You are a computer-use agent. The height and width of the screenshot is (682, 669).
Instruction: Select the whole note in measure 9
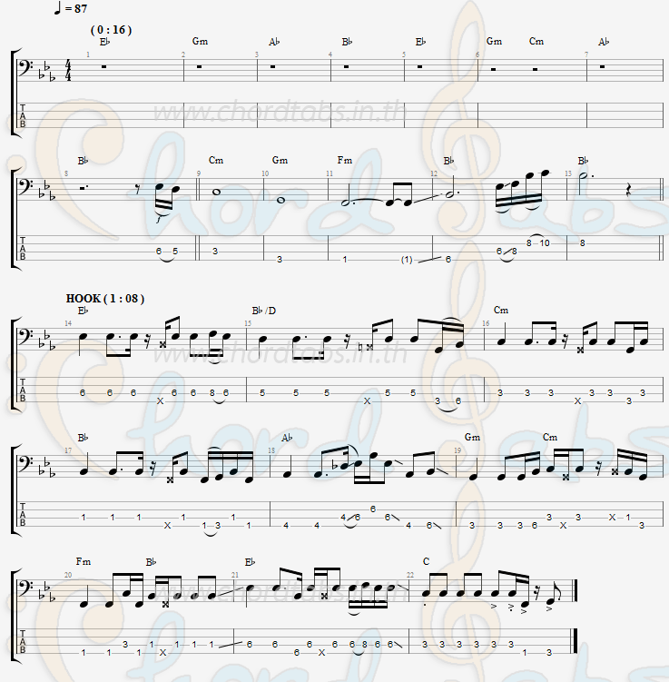point(216,192)
